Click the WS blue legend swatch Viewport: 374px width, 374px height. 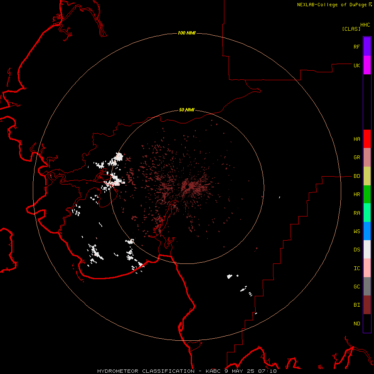click(x=367, y=231)
